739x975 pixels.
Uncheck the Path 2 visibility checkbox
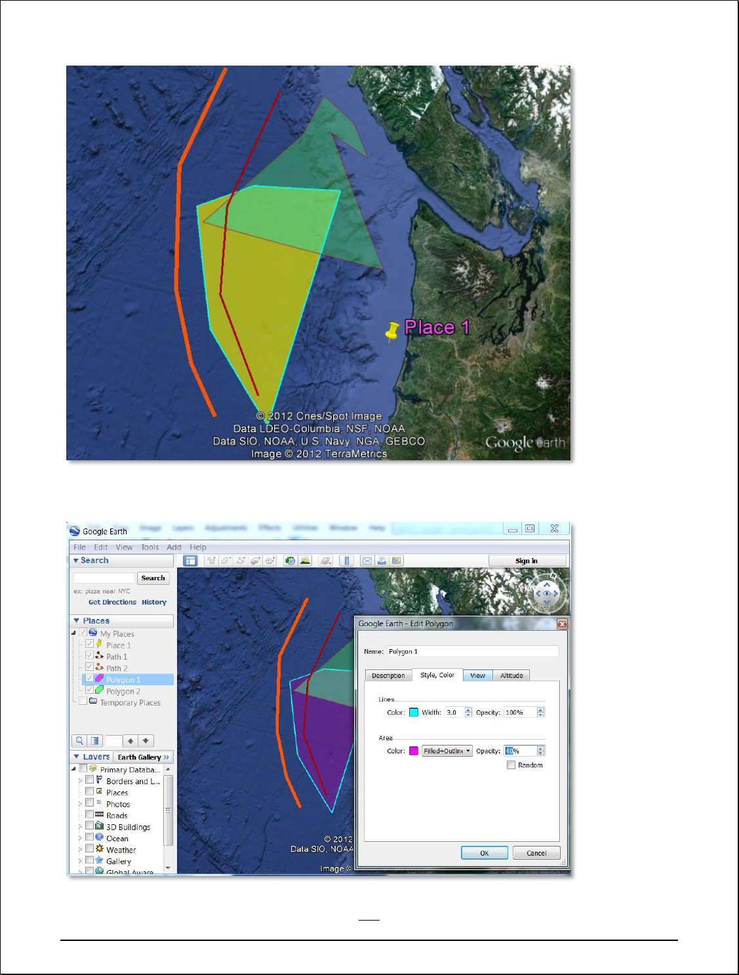pos(89,667)
